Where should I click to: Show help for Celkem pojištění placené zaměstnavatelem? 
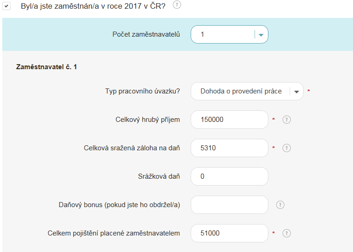pyautogui.click(x=287, y=234)
